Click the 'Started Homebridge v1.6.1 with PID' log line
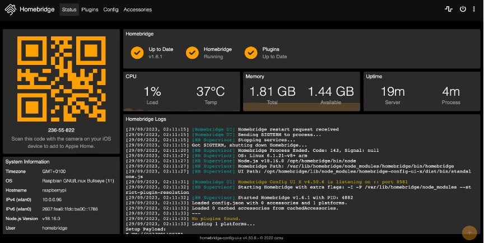Screen dimensions: 484x243 coord(239,198)
